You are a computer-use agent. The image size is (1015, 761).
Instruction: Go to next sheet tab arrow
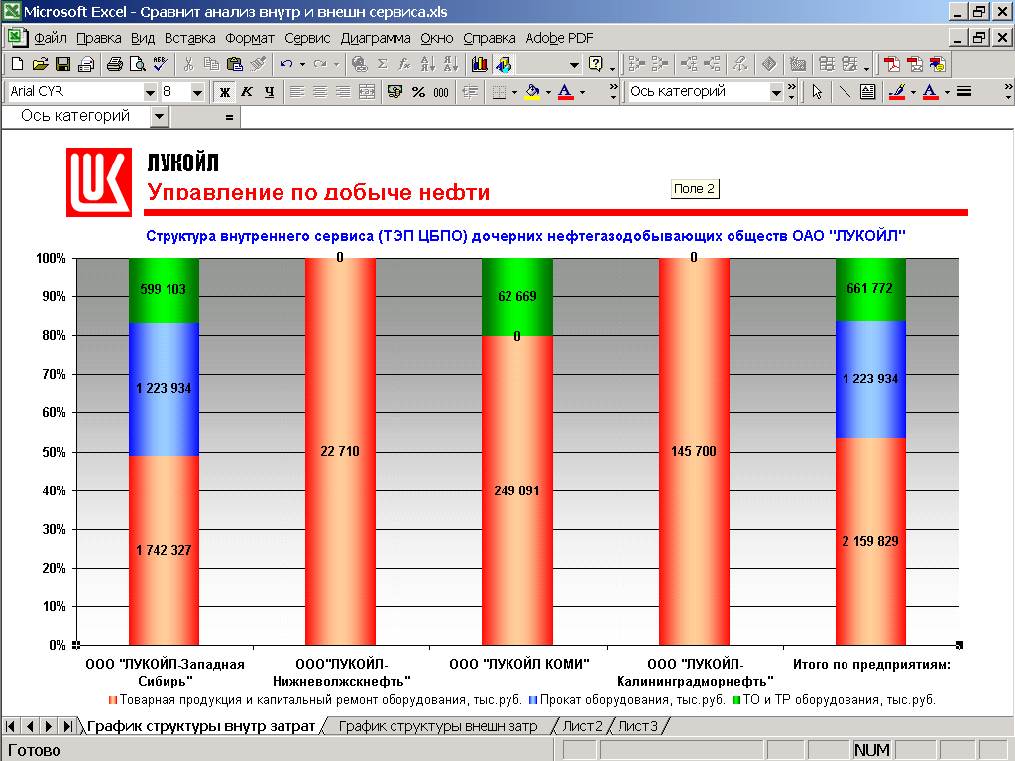49,726
